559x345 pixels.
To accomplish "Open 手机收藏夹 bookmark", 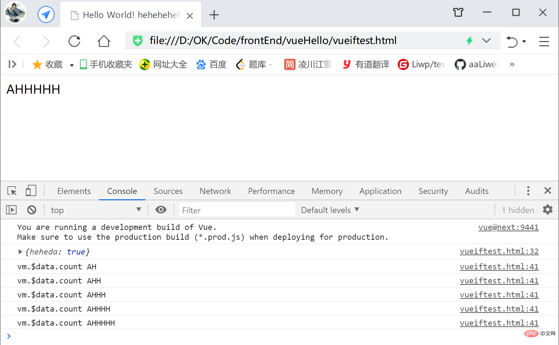I will (106, 64).
